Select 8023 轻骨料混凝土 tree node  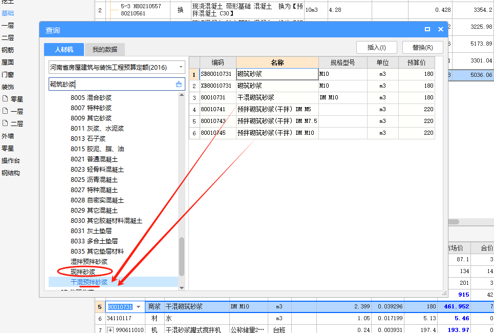(97, 170)
